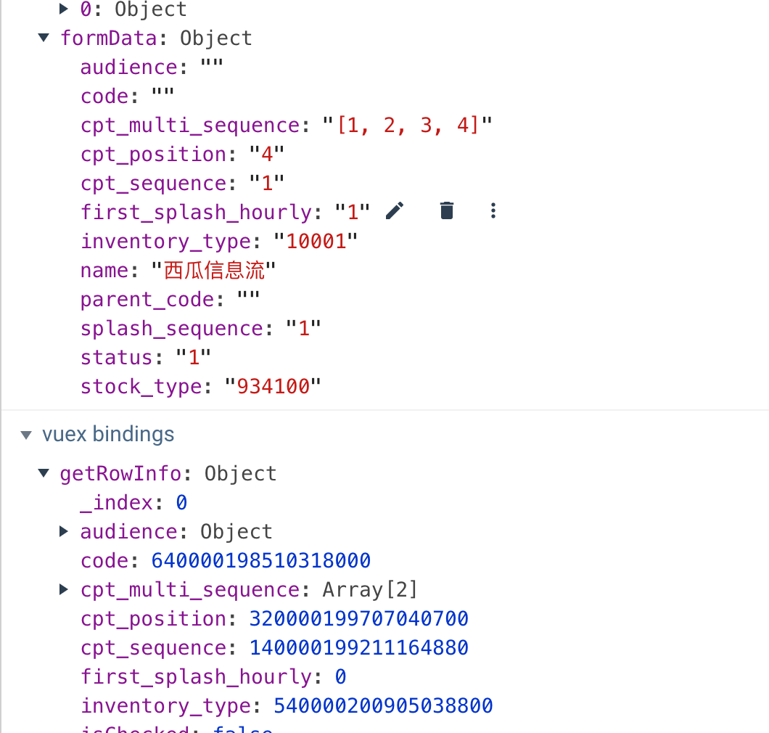
Task: Select the inventory_type value 10001
Action: [x=315, y=242]
